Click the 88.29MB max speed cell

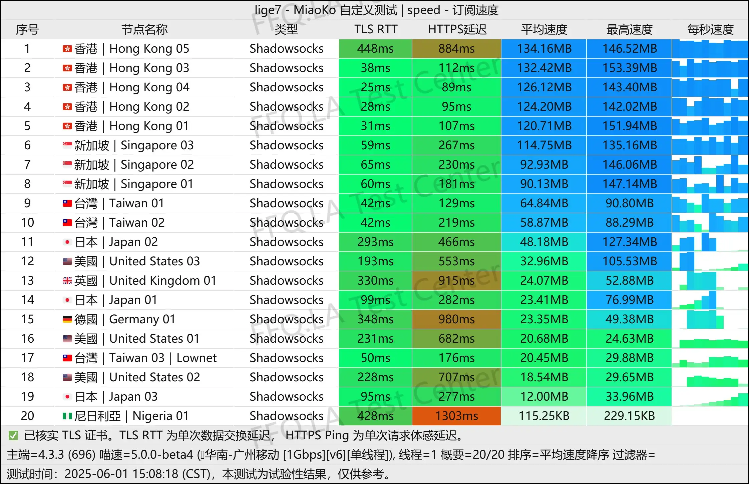(x=629, y=223)
